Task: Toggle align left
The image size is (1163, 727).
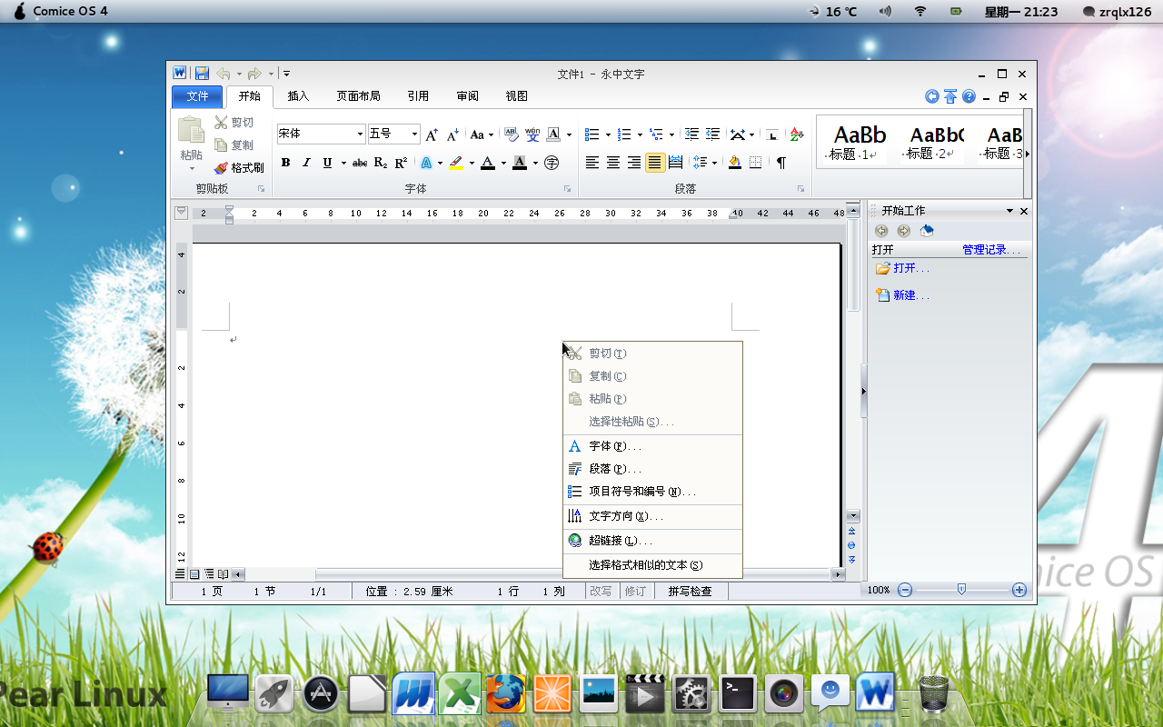Action: [x=592, y=163]
